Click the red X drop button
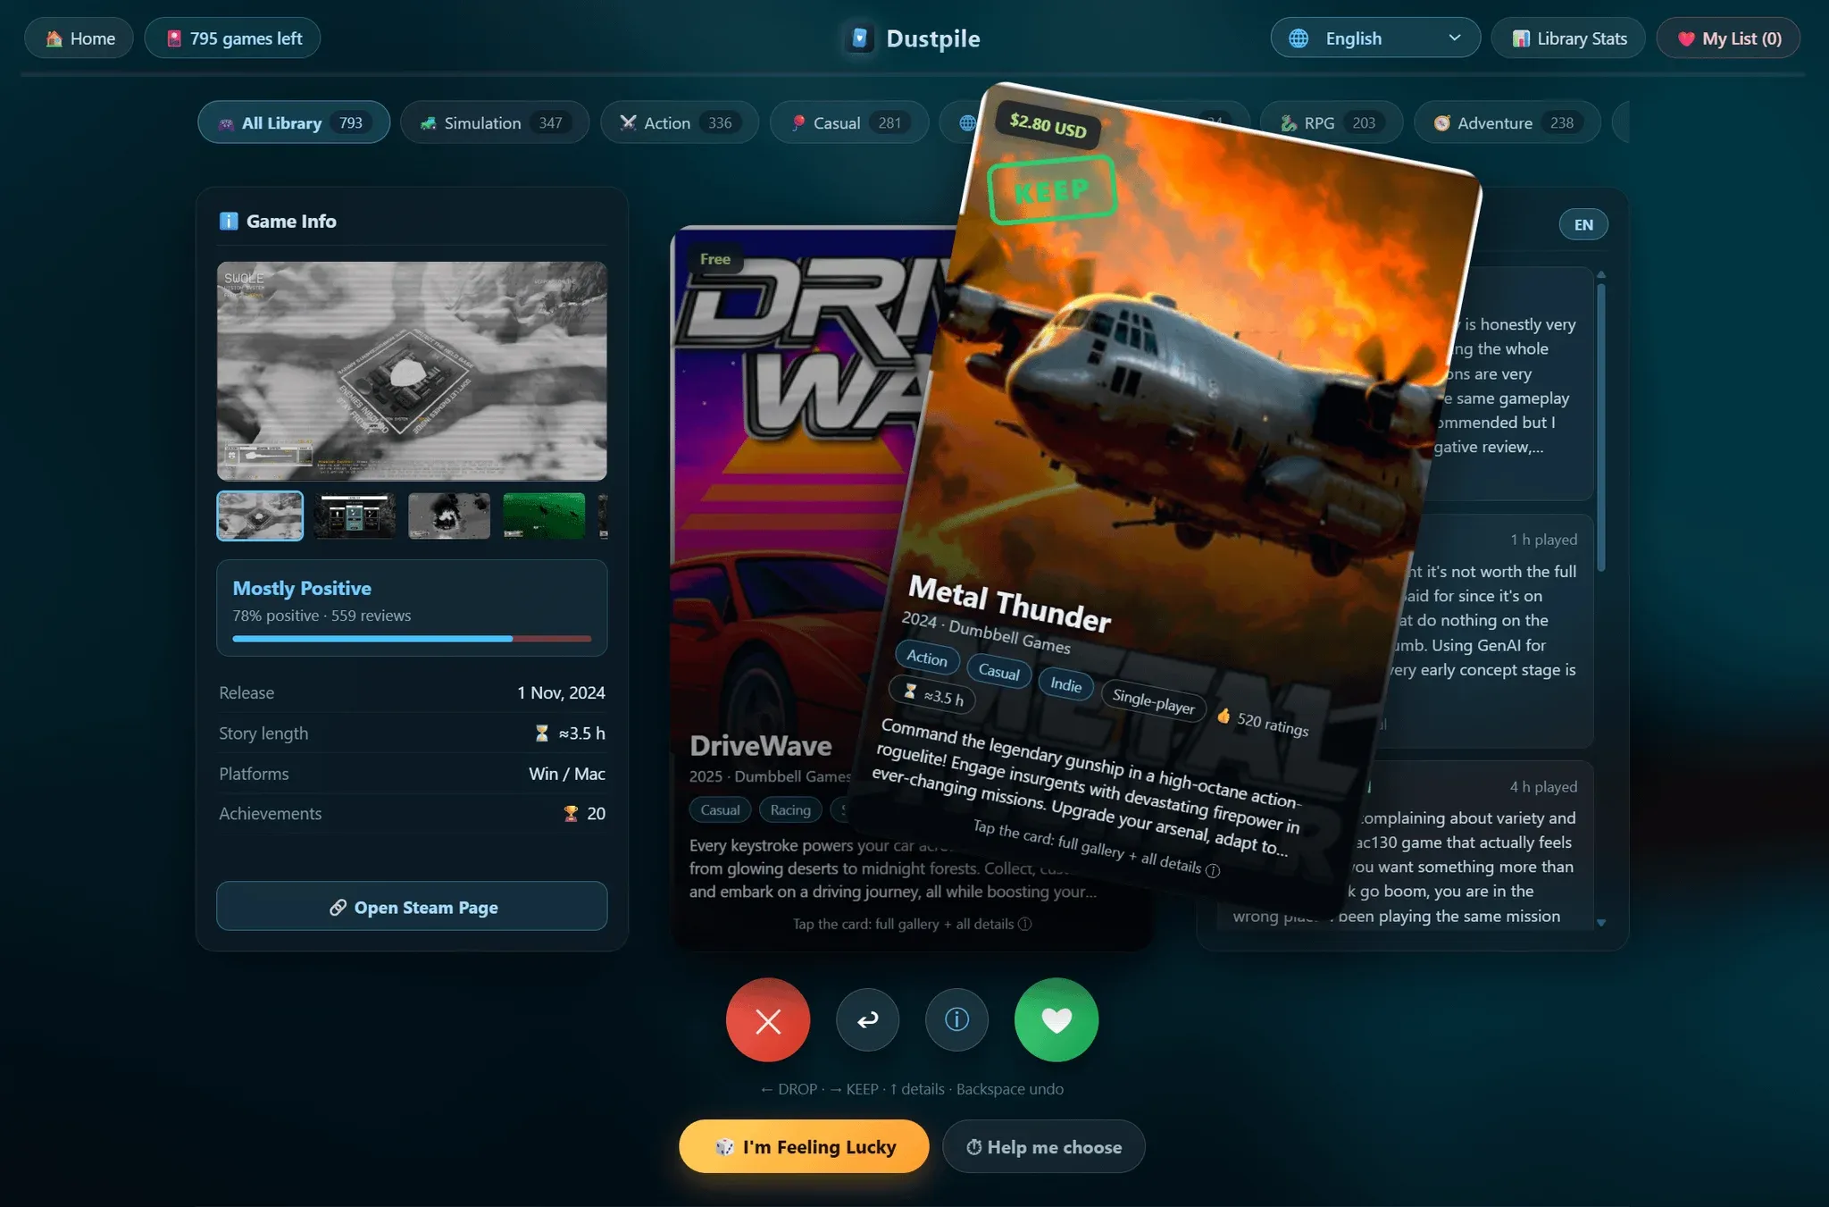The image size is (1829, 1207). [x=768, y=1020]
